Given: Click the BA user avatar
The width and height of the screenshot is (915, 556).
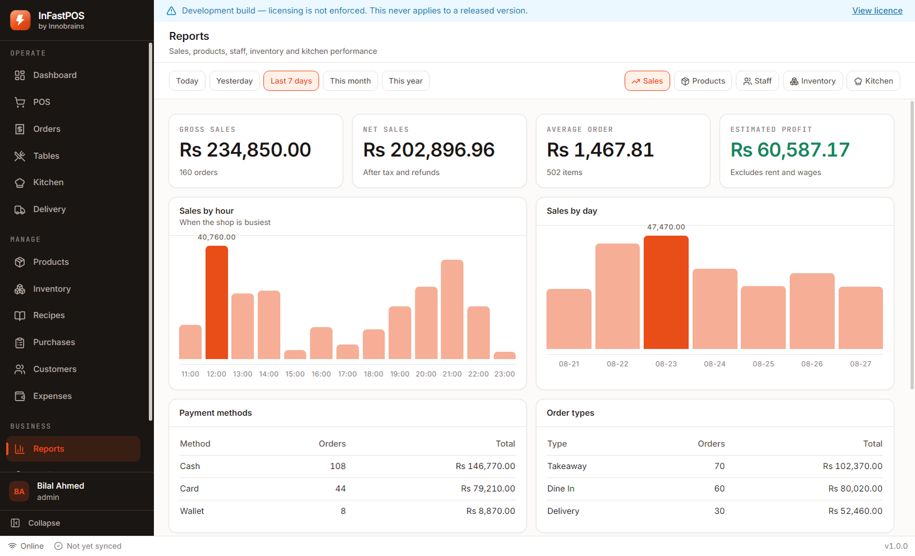Looking at the screenshot, I should pyautogui.click(x=19, y=491).
